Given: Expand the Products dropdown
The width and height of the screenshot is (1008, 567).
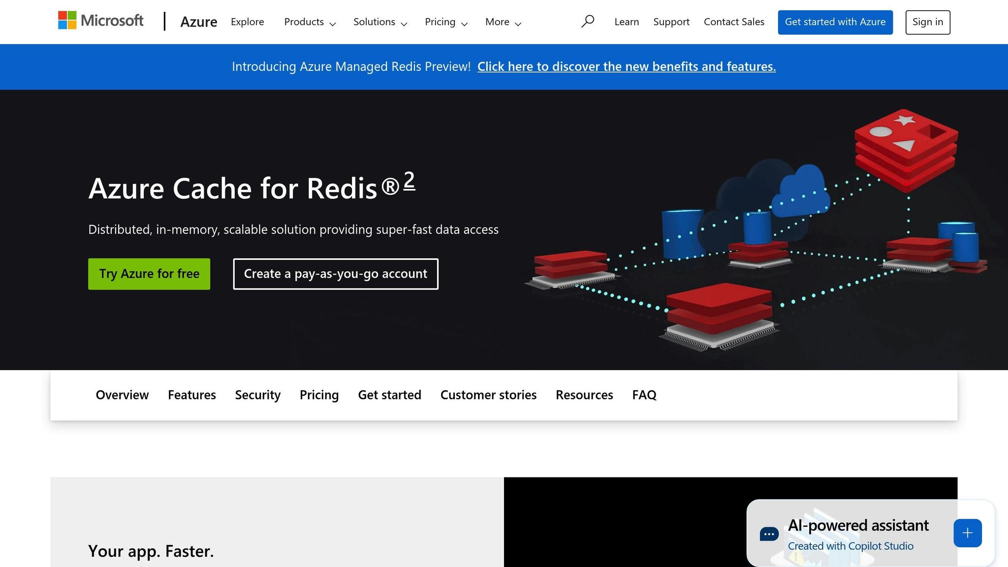Looking at the screenshot, I should (x=310, y=22).
